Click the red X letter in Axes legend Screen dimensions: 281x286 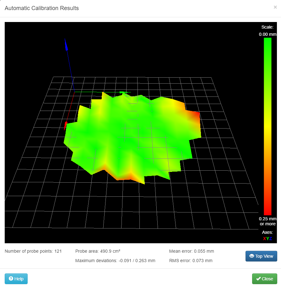coord(264,239)
